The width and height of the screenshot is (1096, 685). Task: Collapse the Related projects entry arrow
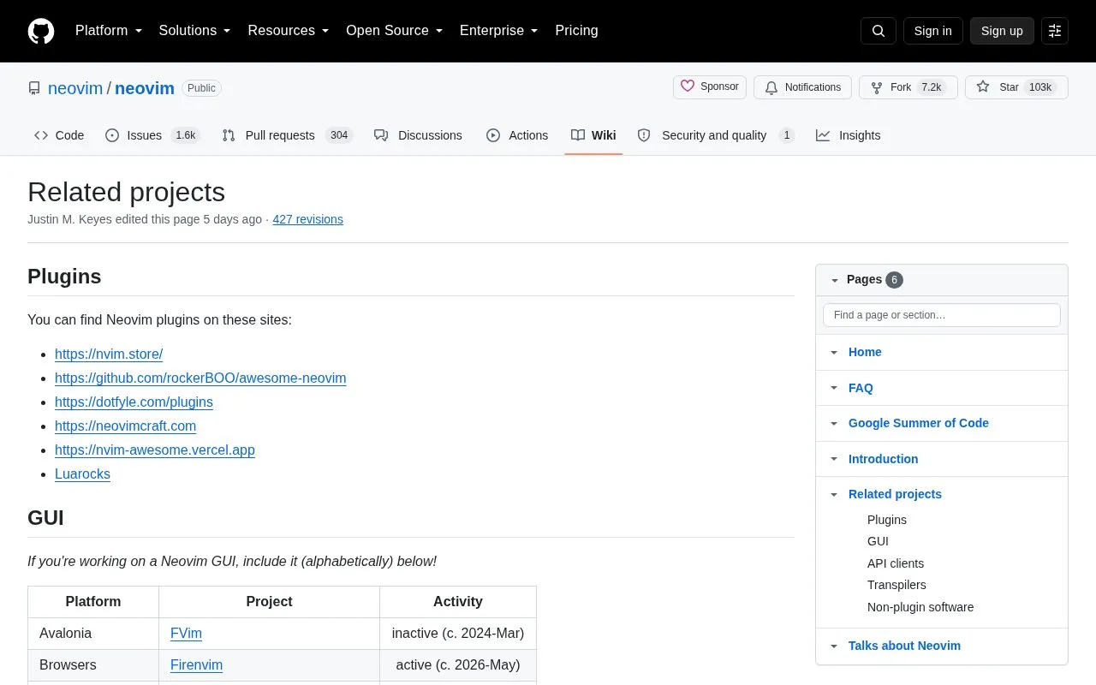834,494
